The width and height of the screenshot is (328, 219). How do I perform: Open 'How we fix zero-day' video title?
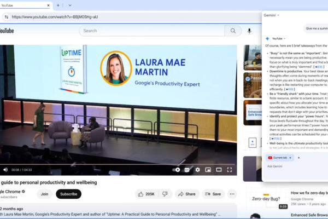coord(309,193)
